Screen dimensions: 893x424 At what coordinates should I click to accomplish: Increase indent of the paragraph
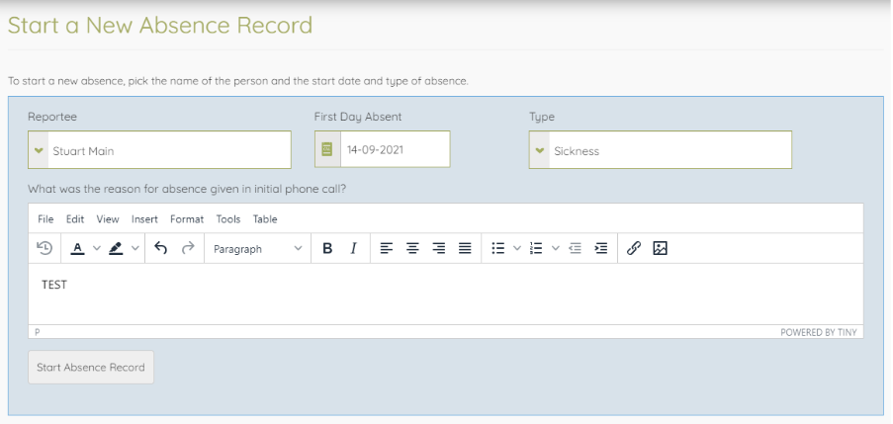click(601, 248)
